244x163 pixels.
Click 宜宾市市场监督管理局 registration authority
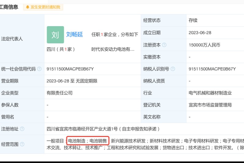(x=210, y=105)
